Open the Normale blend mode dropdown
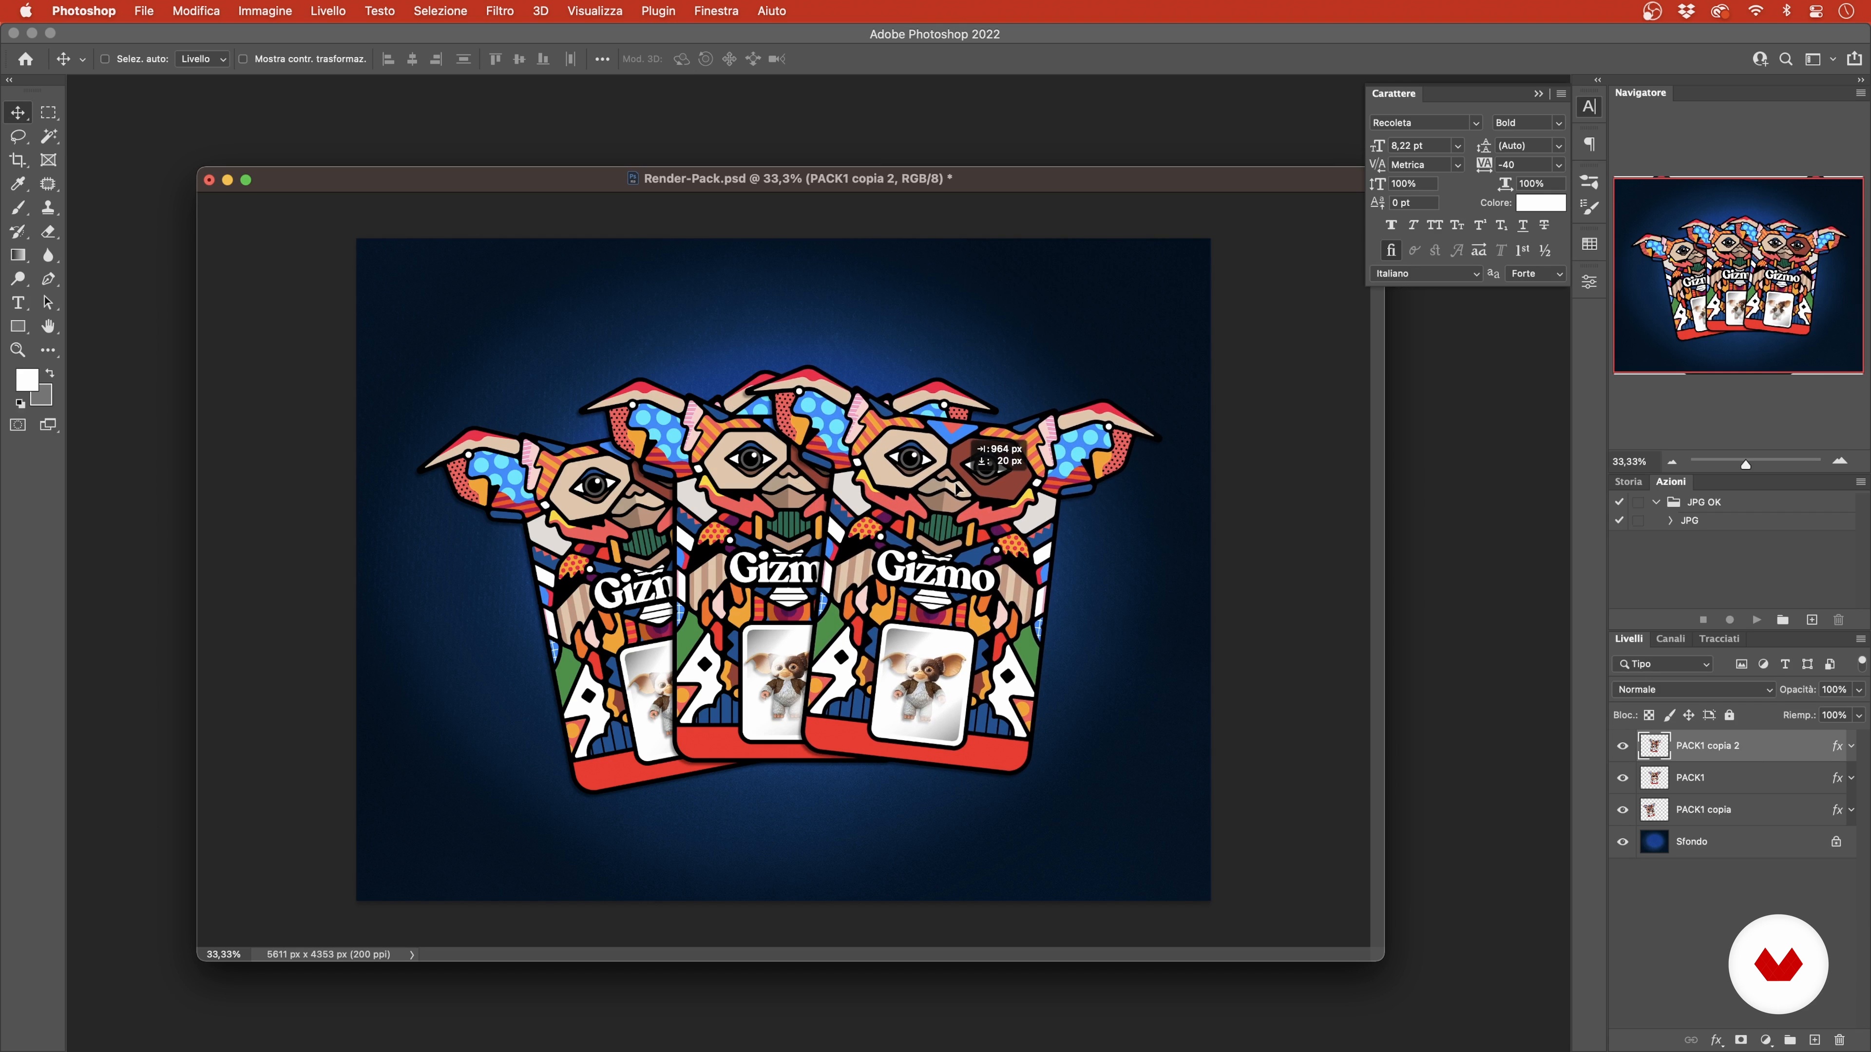Viewport: 1871px width, 1052px height. [x=1693, y=690]
